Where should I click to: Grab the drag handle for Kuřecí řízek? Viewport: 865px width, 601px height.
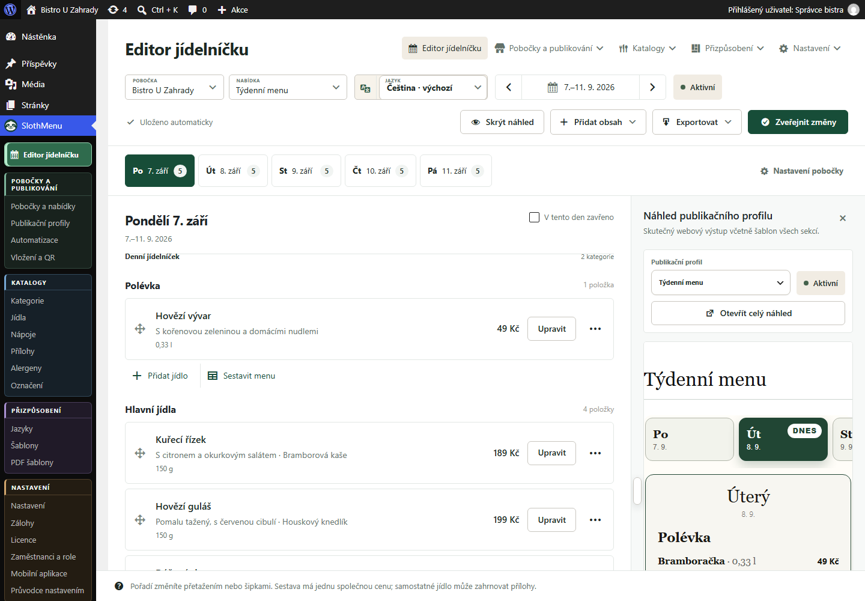click(x=140, y=453)
